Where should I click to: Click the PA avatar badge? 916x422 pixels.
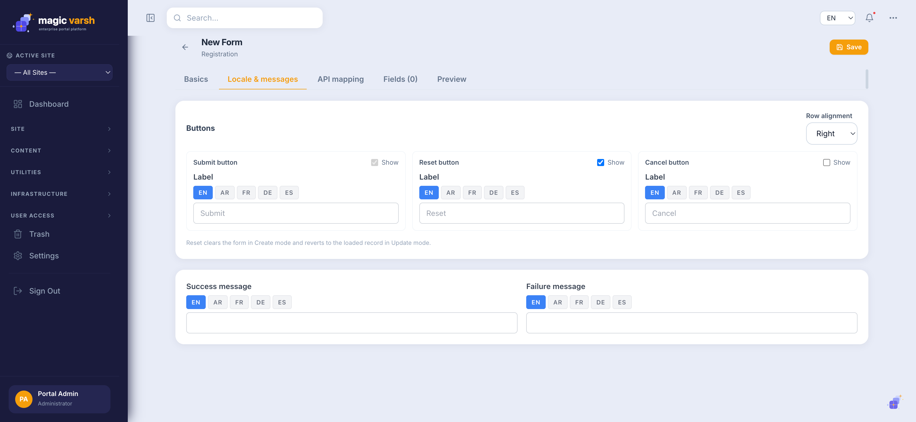(24, 399)
